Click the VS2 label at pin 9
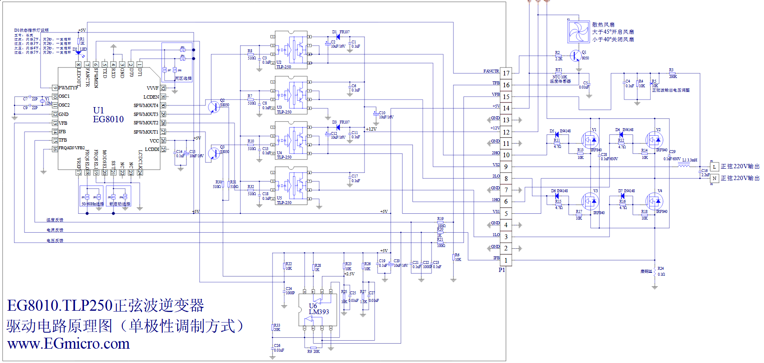This screenshot has width=764, height=363. (x=496, y=165)
